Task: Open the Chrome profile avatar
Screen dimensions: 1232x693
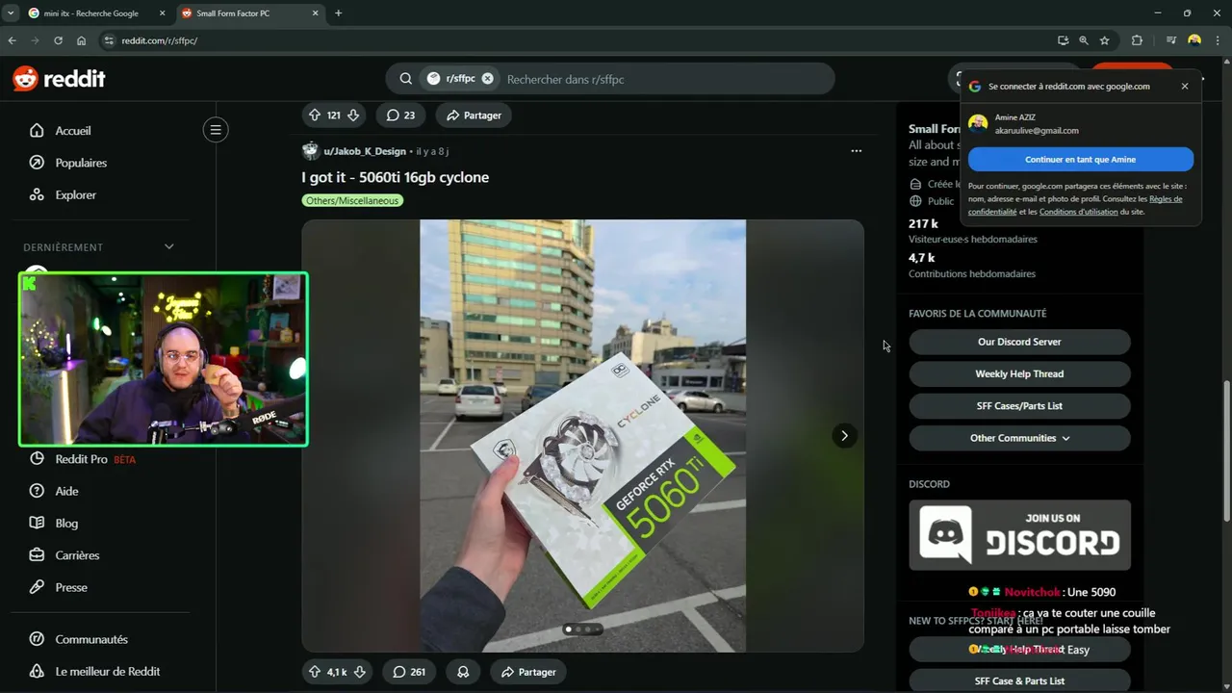Action: tap(1194, 40)
